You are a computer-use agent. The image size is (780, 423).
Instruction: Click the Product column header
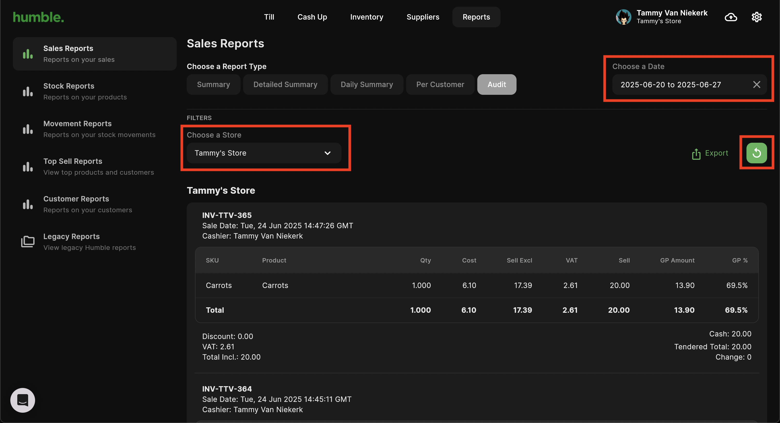(274, 260)
